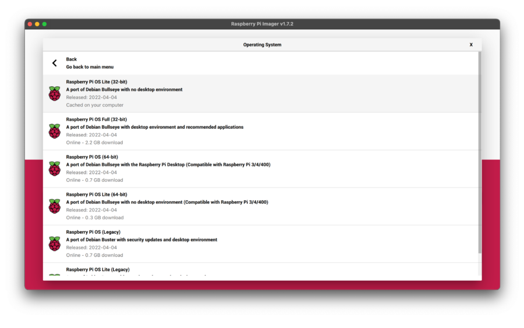Select Raspberry Pi OS Lite (32-bit) title
This screenshot has width=524, height=328.
pyautogui.click(x=97, y=82)
